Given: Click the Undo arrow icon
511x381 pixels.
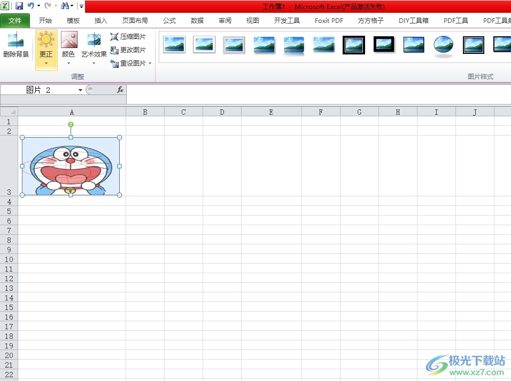Looking at the screenshot, I should tap(31, 6).
